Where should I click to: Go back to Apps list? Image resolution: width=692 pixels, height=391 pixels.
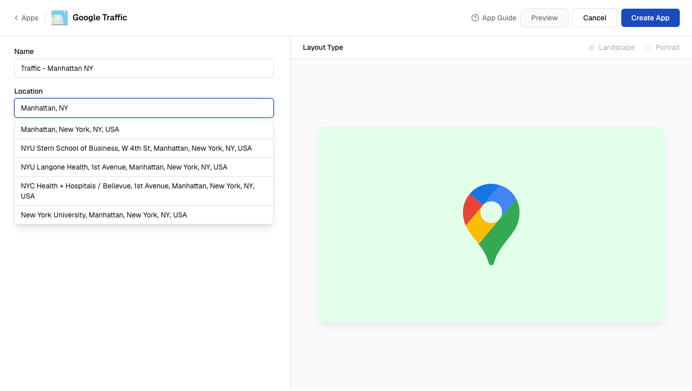tap(26, 18)
